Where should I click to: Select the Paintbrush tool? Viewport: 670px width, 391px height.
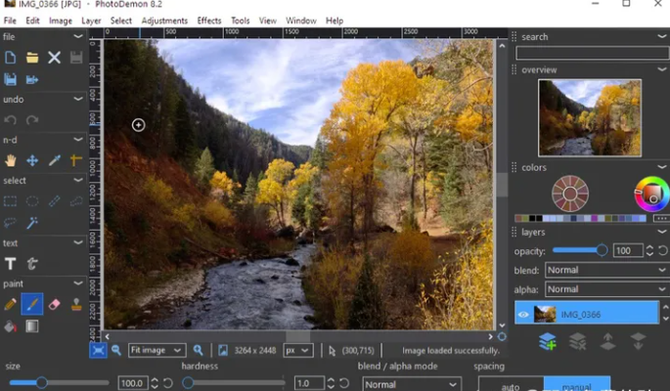click(32, 304)
